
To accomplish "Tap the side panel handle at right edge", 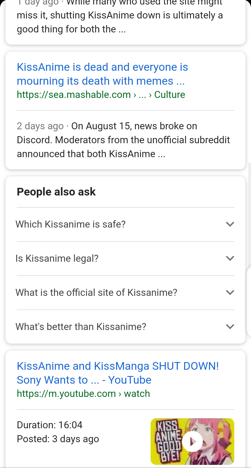I will pos(249,302).
